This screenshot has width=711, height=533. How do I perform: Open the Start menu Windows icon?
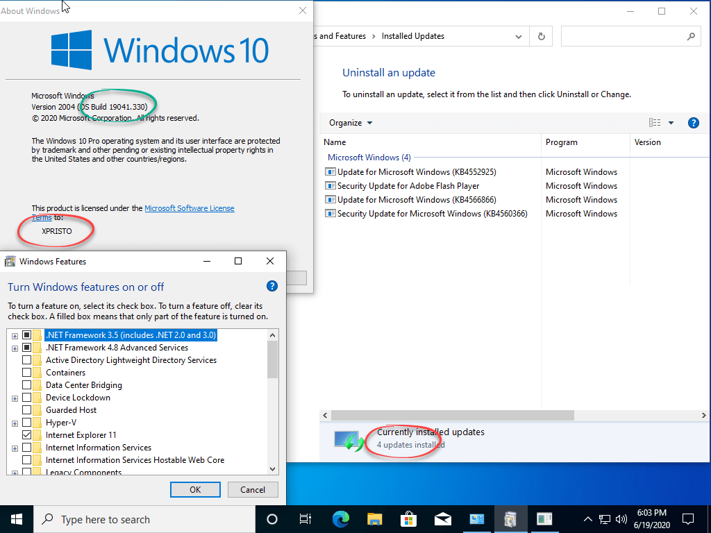click(x=17, y=519)
